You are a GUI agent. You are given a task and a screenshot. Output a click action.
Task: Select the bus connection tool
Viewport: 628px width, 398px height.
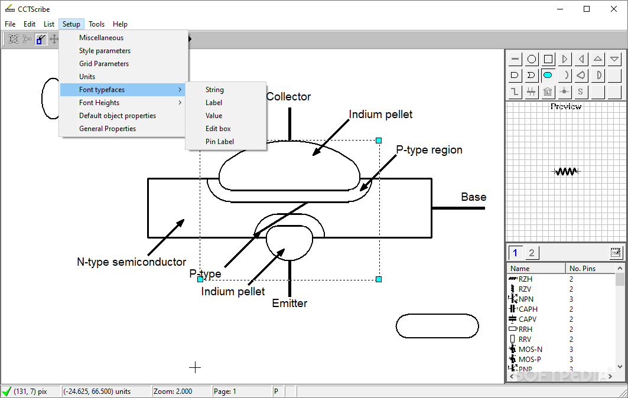coord(532,92)
